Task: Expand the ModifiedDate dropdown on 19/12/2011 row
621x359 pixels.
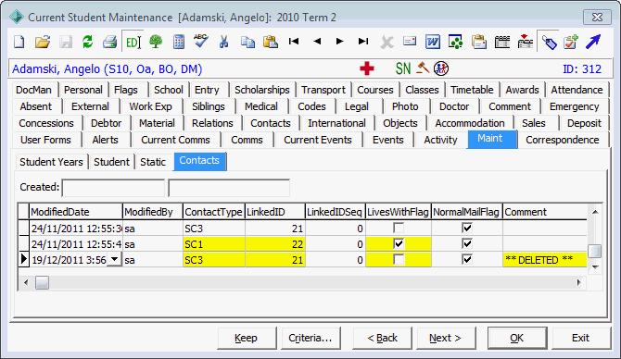Action: click(x=114, y=259)
